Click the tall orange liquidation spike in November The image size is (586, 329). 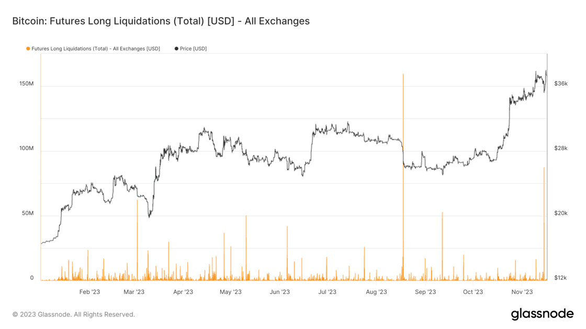[x=544, y=219]
